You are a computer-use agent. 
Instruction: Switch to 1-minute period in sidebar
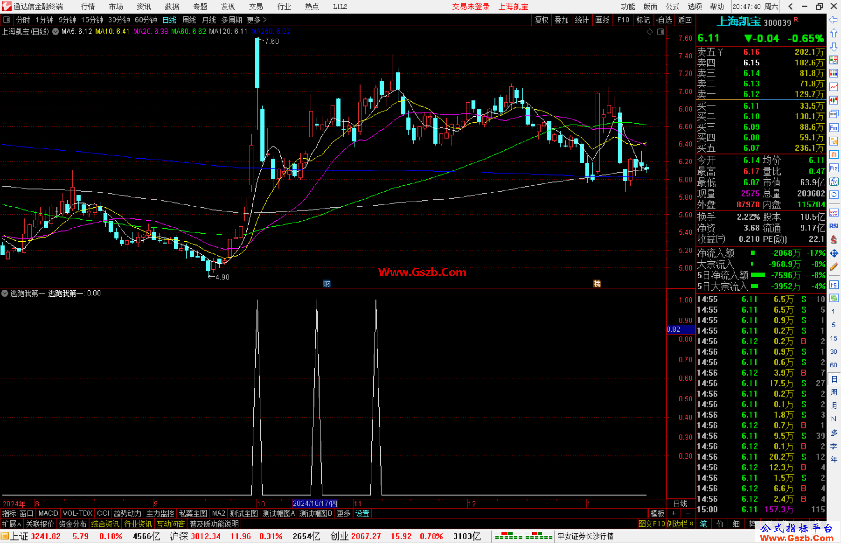833,311
